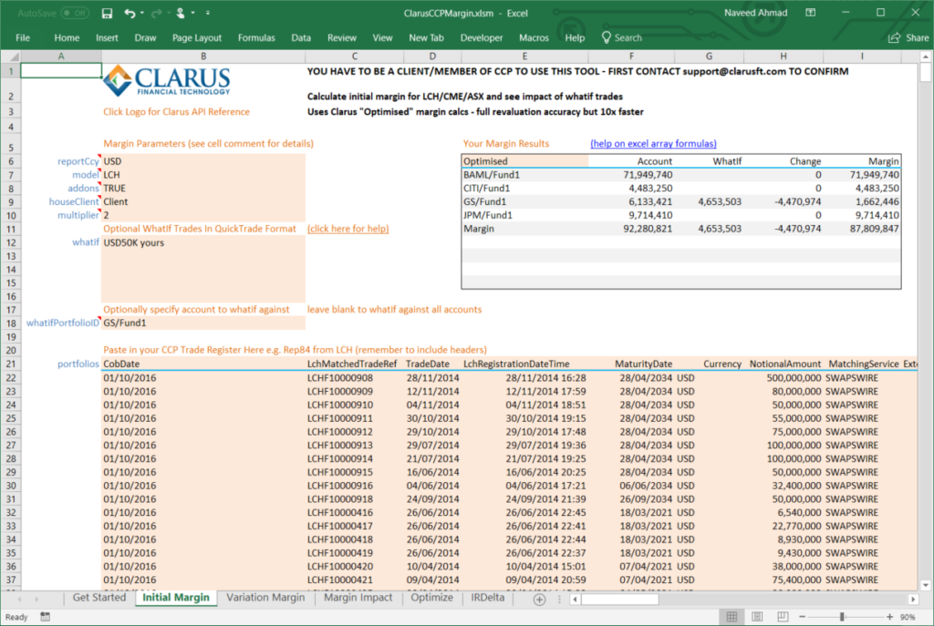Click trade reference LCHF10000908
Image resolution: width=934 pixels, height=626 pixels.
pos(340,378)
